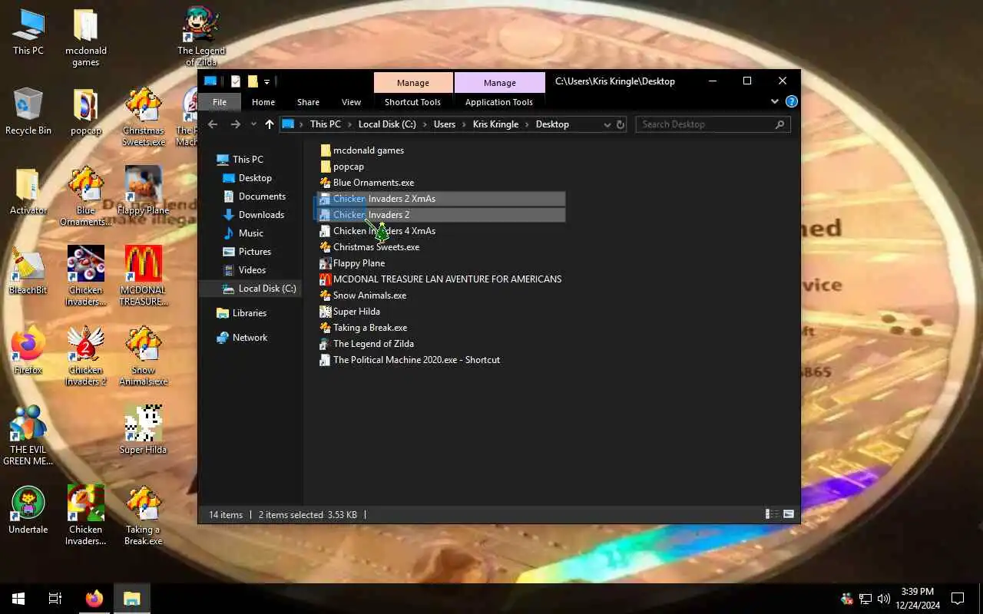
Task: Open the notification center in taskbar
Action: (x=958, y=599)
